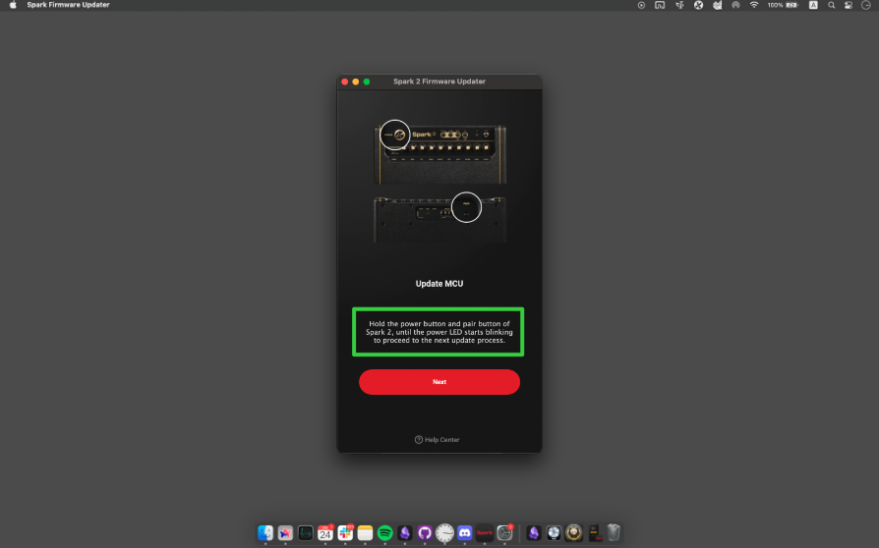Open the Calendar app showing 24
Viewport: 879px width, 548px height.
click(325, 533)
